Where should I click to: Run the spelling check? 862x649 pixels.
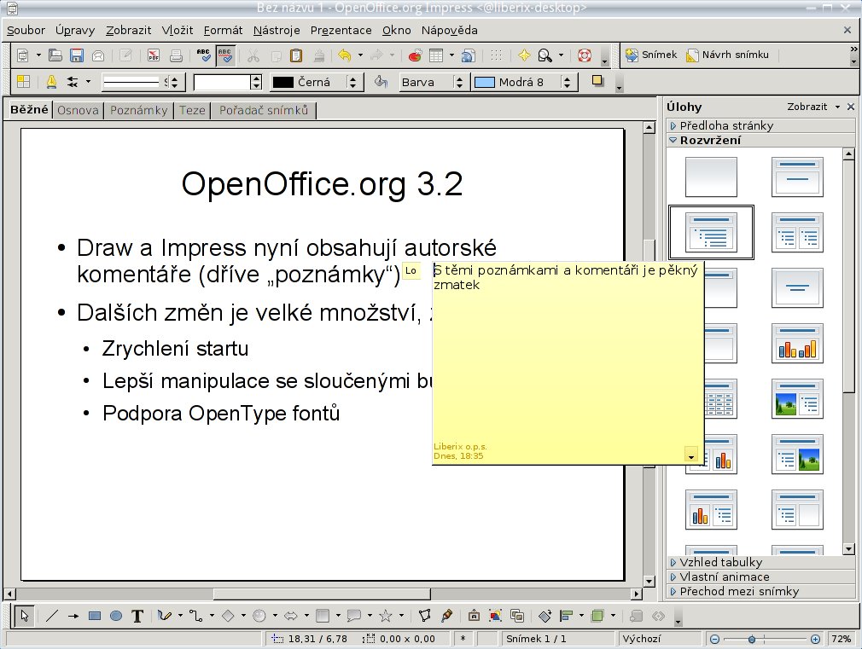tap(203, 55)
